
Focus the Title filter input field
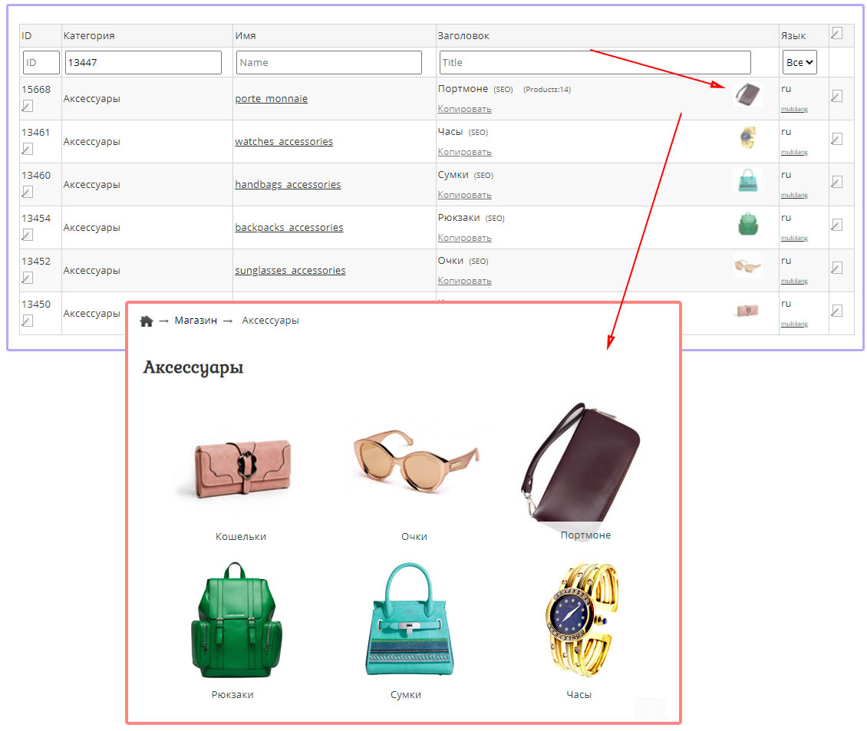[x=595, y=62]
